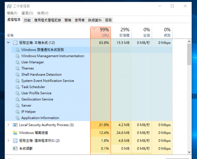The image size is (197, 159).
Task: Sort by the 29% 記憶體 column header
Action: (121, 33)
